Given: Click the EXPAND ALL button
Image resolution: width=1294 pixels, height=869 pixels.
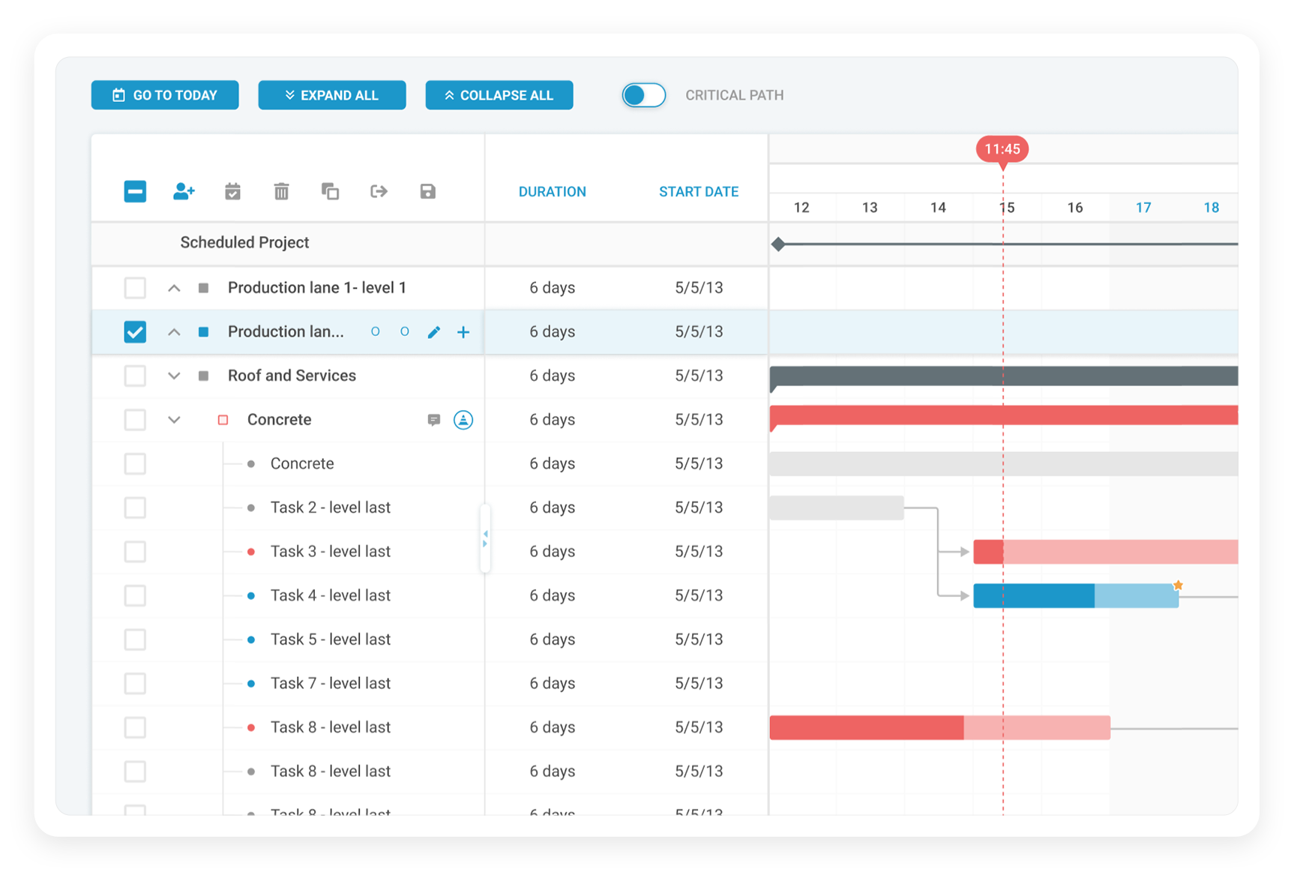Looking at the screenshot, I should tap(332, 94).
